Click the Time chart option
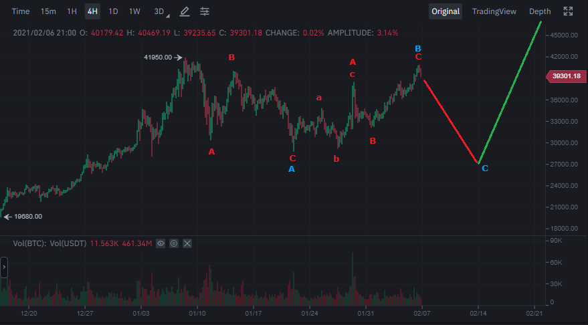588x325 pixels. [21, 11]
